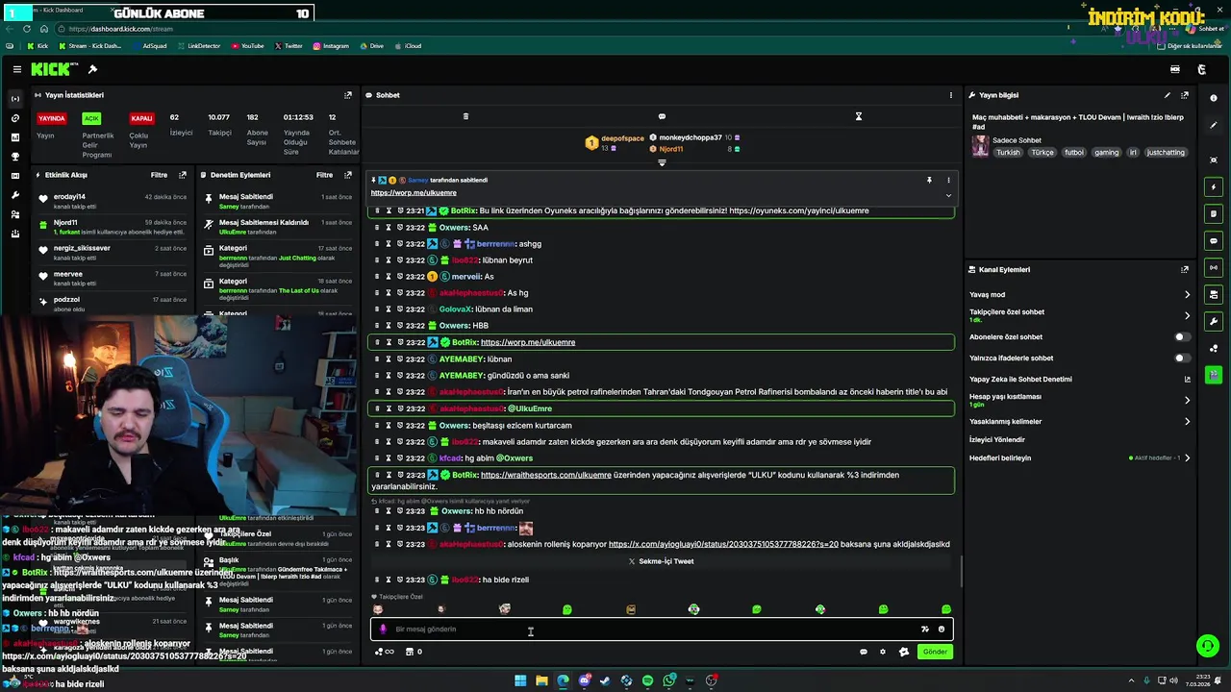The height and width of the screenshot is (692, 1231).
Task: Send the message with Gönder
Action: (935, 652)
